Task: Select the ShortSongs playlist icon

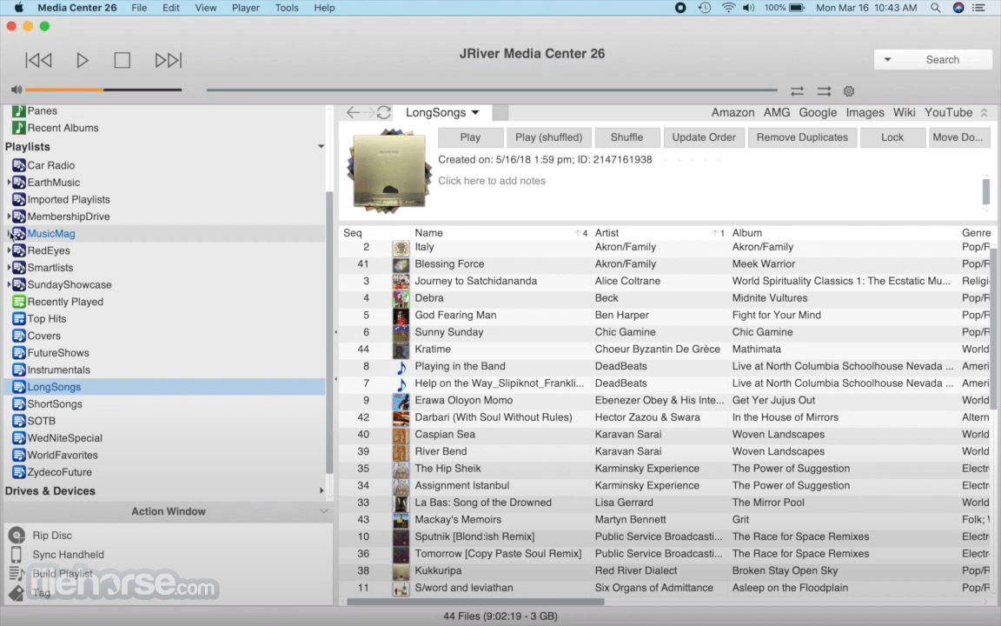Action: click(x=19, y=403)
